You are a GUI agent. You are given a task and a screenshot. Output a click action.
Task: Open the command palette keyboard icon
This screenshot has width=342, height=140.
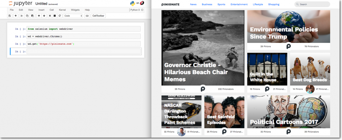tap(87, 16)
